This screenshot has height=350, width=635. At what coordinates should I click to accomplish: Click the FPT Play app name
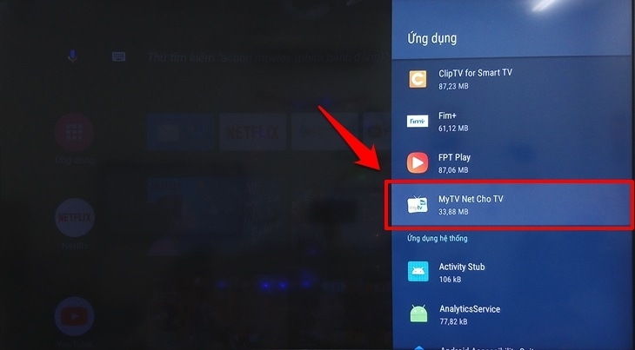454,157
